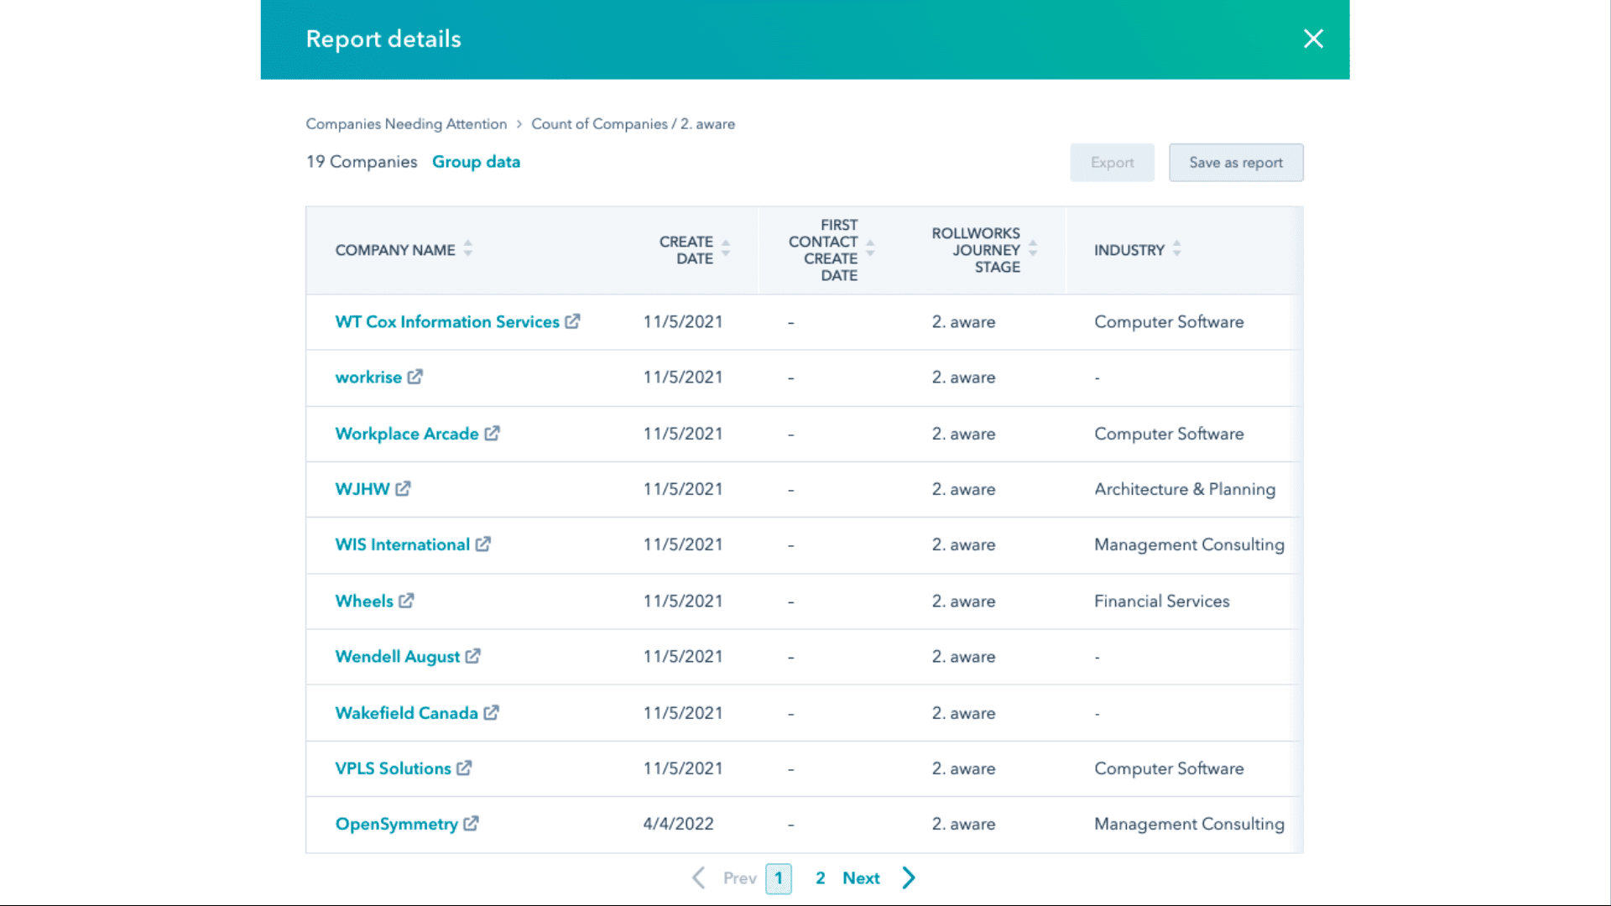
Task: Click 2. aware stage in Wheels row
Action: pos(963,601)
